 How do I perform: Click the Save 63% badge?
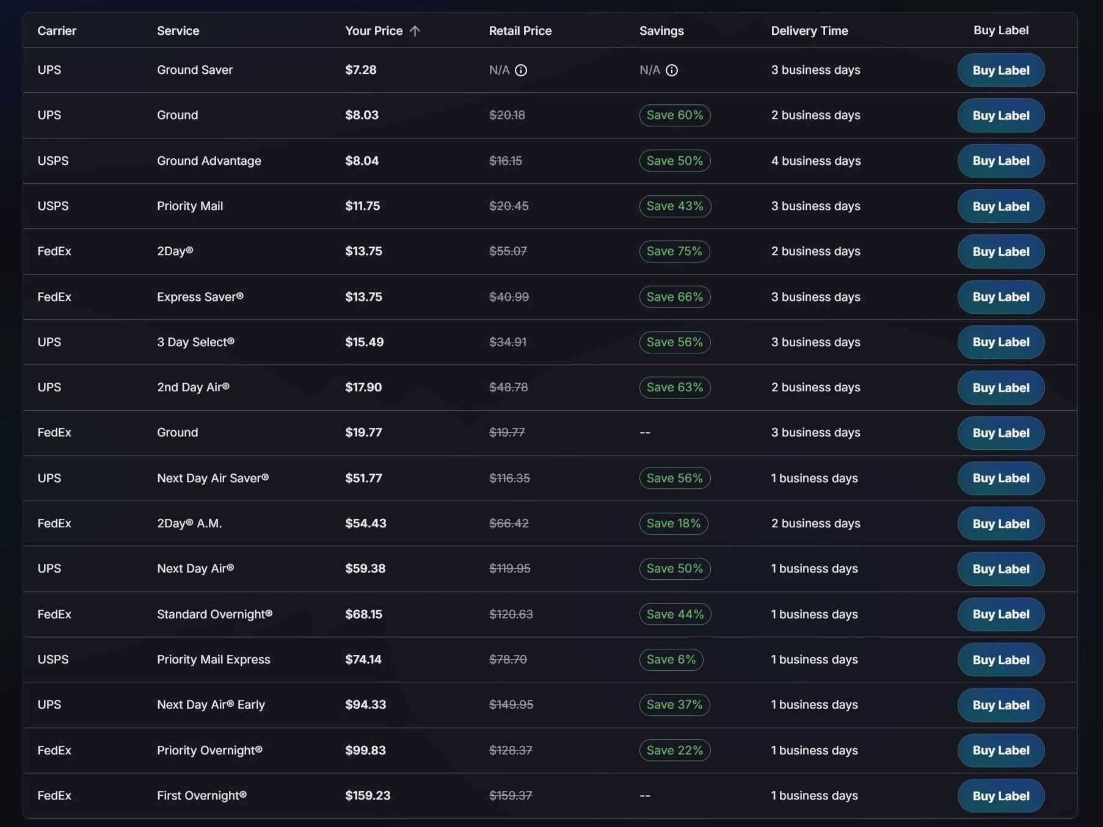pyautogui.click(x=675, y=388)
